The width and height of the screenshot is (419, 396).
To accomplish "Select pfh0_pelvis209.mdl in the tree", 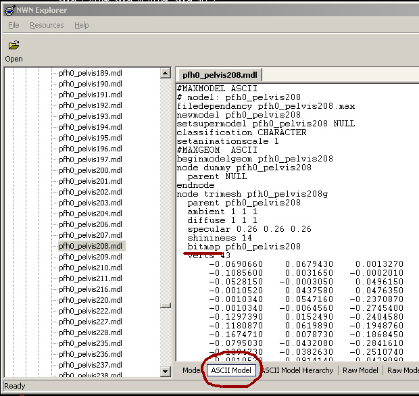I will pyautogui.click(x=91, y=257).
